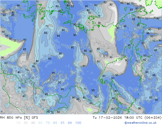Click legend value 30 in the color scale row

(26, 123)
